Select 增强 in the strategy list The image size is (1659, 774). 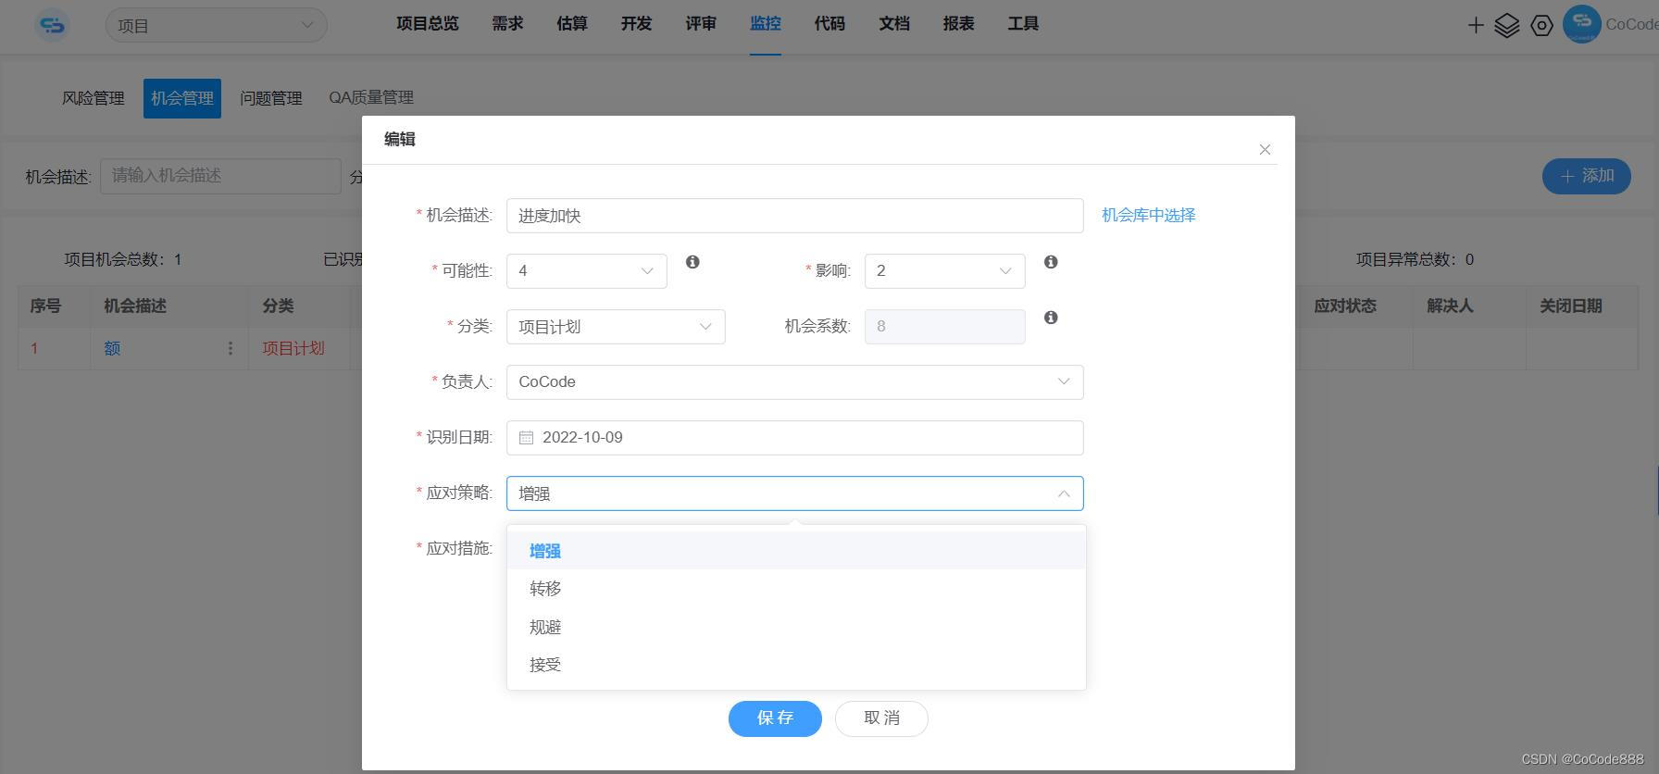tap(796, 551)
